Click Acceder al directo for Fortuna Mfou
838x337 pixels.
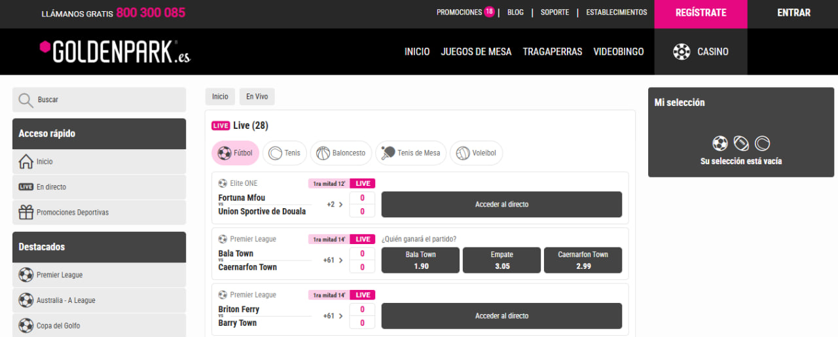tap(501, 204)
